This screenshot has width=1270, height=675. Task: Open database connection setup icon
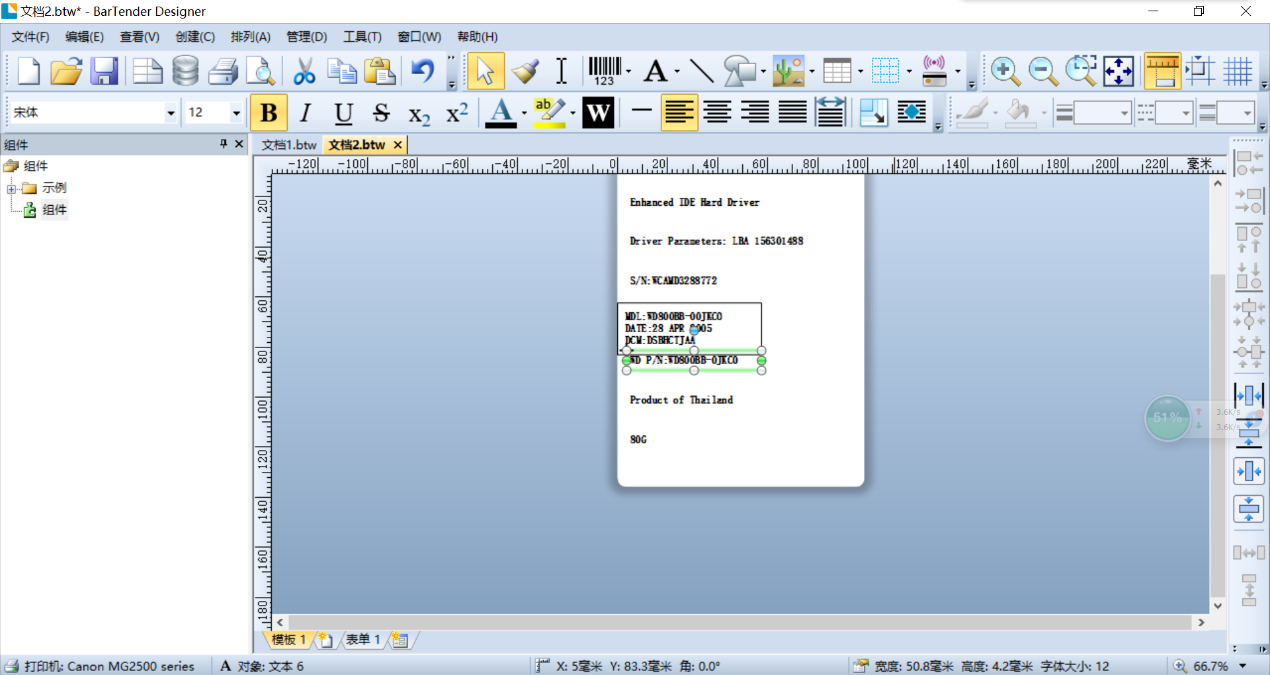(185, 71)
